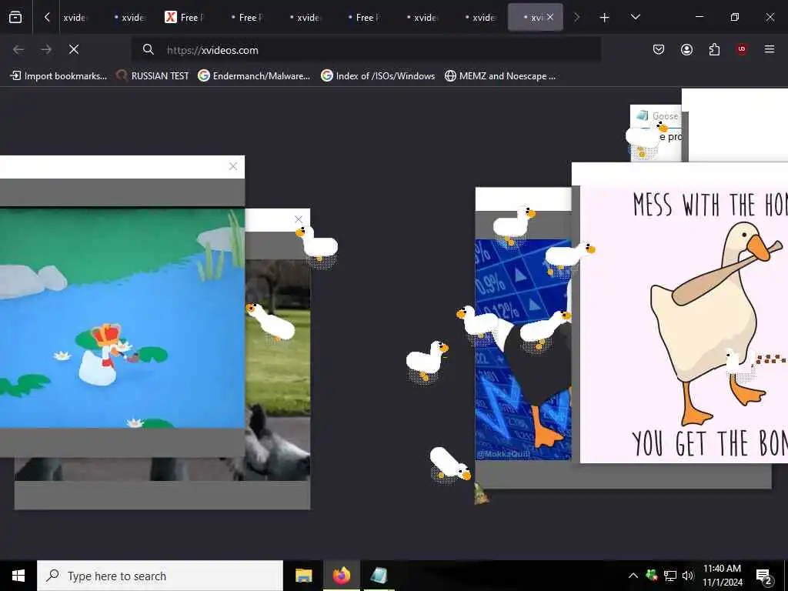This screenshot has height=591, width=788.
Task: Open the MEMZ and Noescape ... bookmark
Action: (500, 76)
